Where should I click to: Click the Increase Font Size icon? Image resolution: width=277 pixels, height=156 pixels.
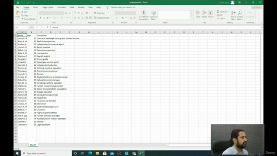click(66, 13)
